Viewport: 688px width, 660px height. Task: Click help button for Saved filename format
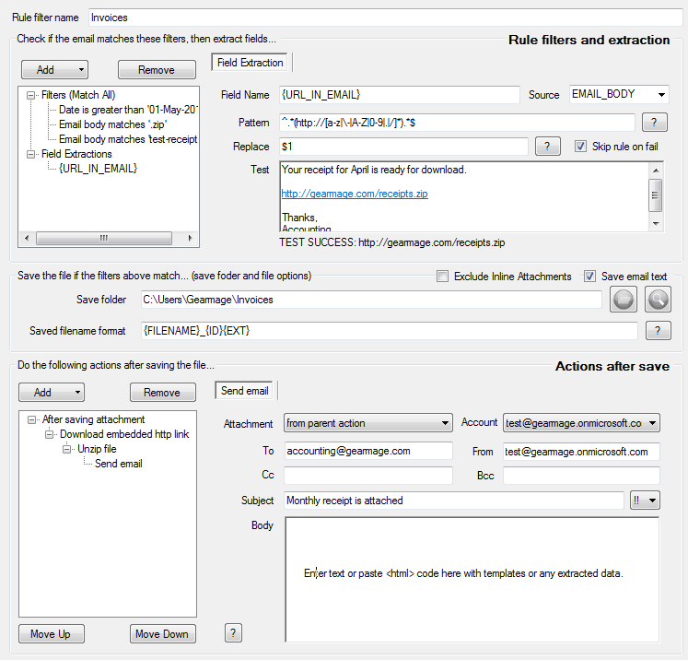click(x=658, y=331)
